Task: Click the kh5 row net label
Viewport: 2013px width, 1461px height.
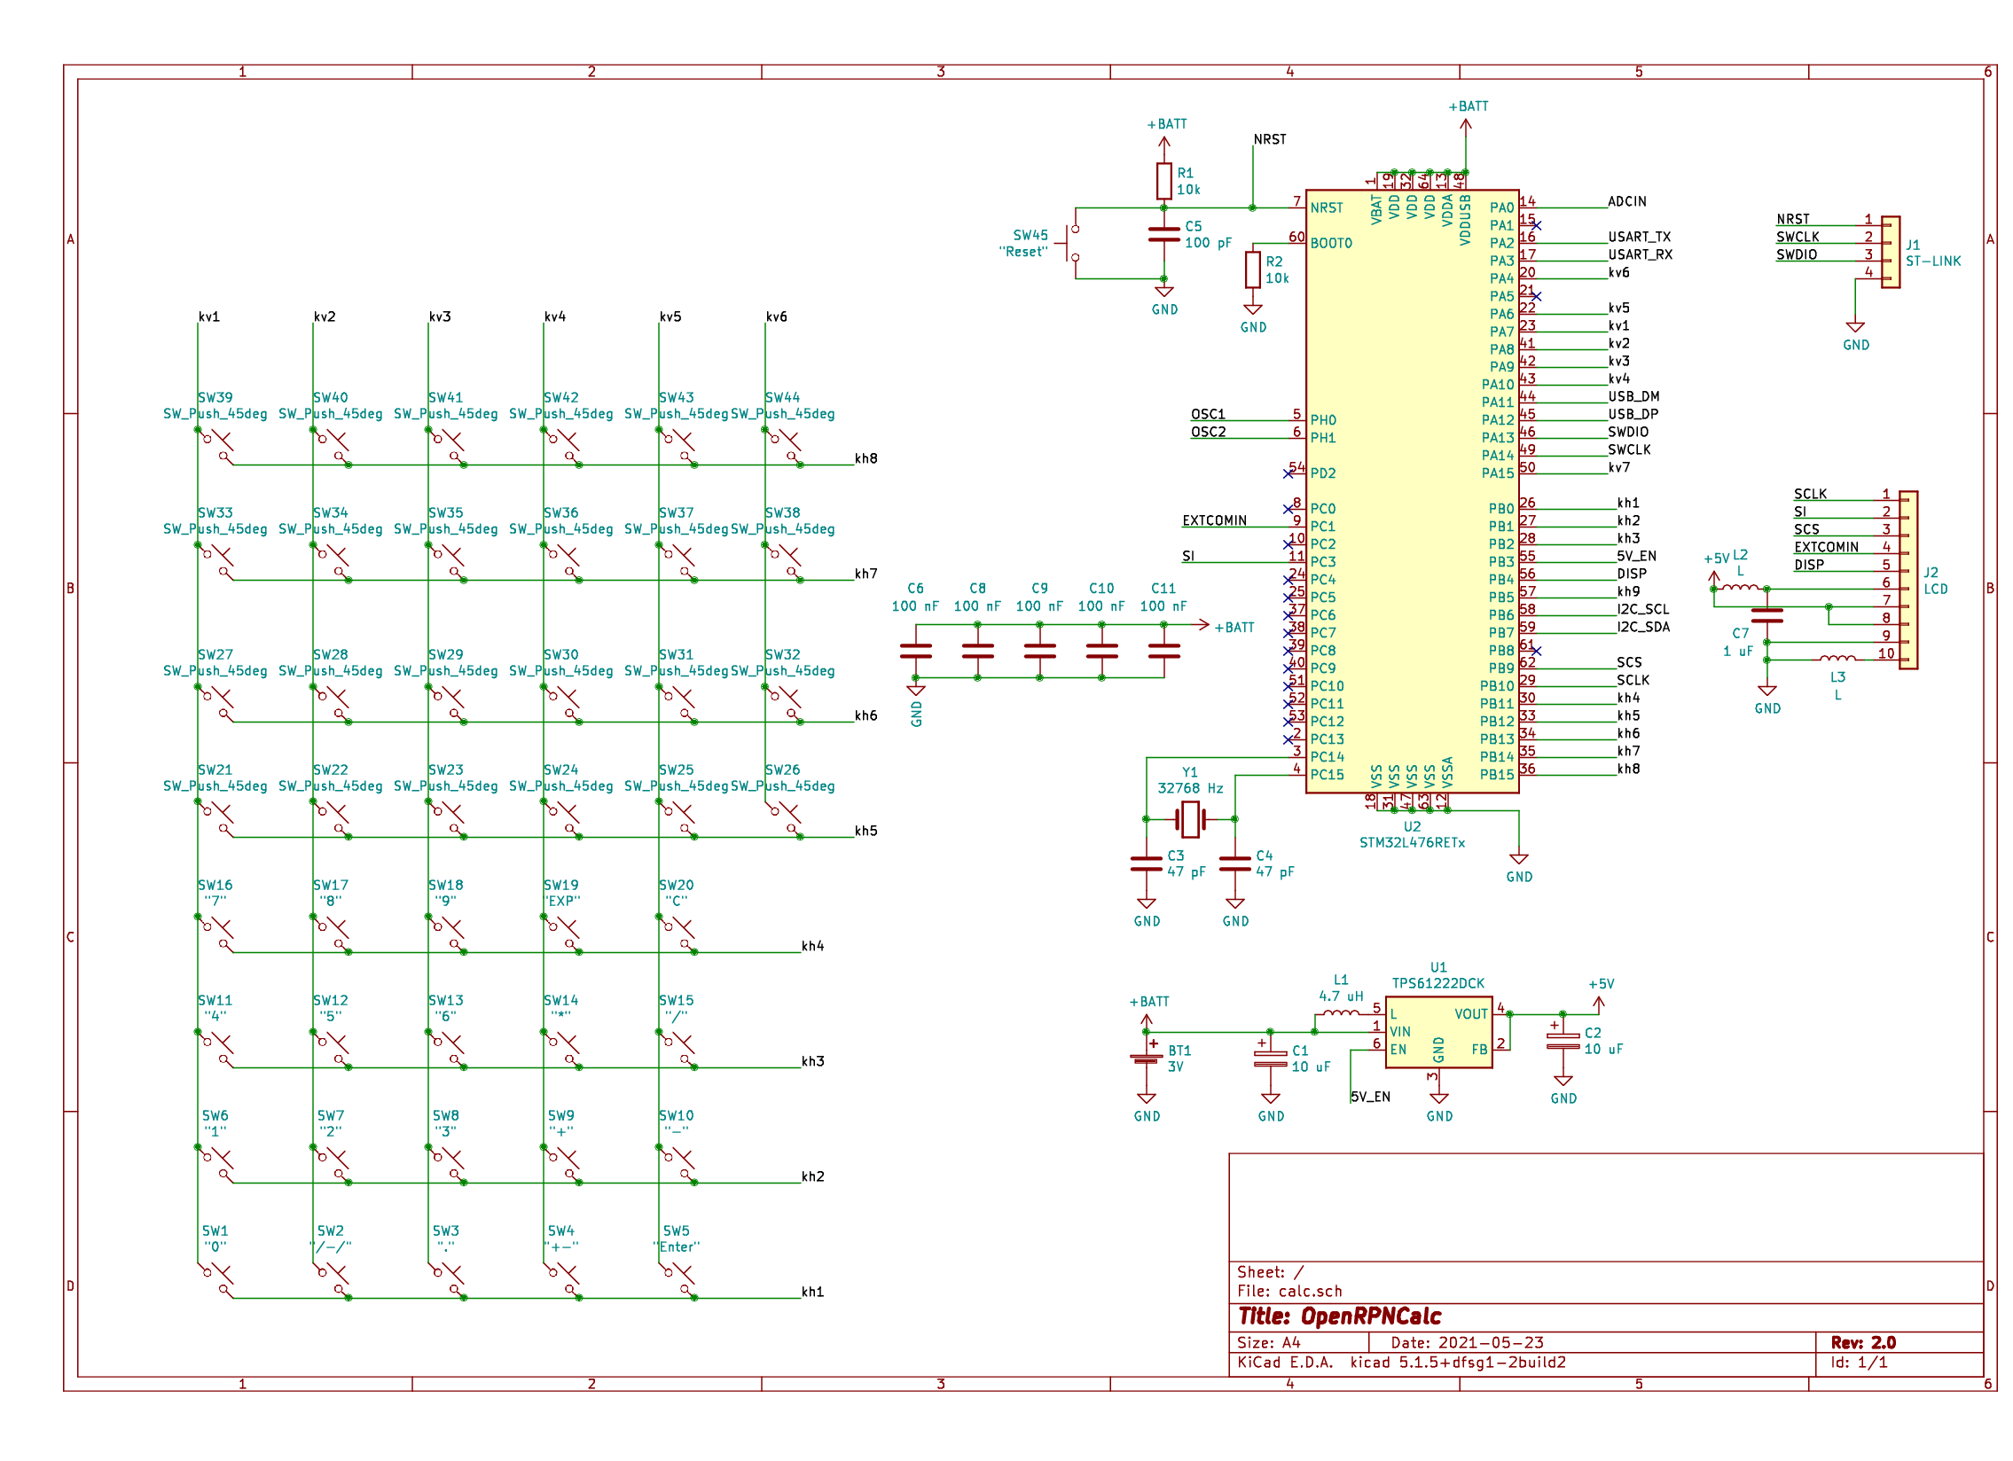Action: coord(866,832)
